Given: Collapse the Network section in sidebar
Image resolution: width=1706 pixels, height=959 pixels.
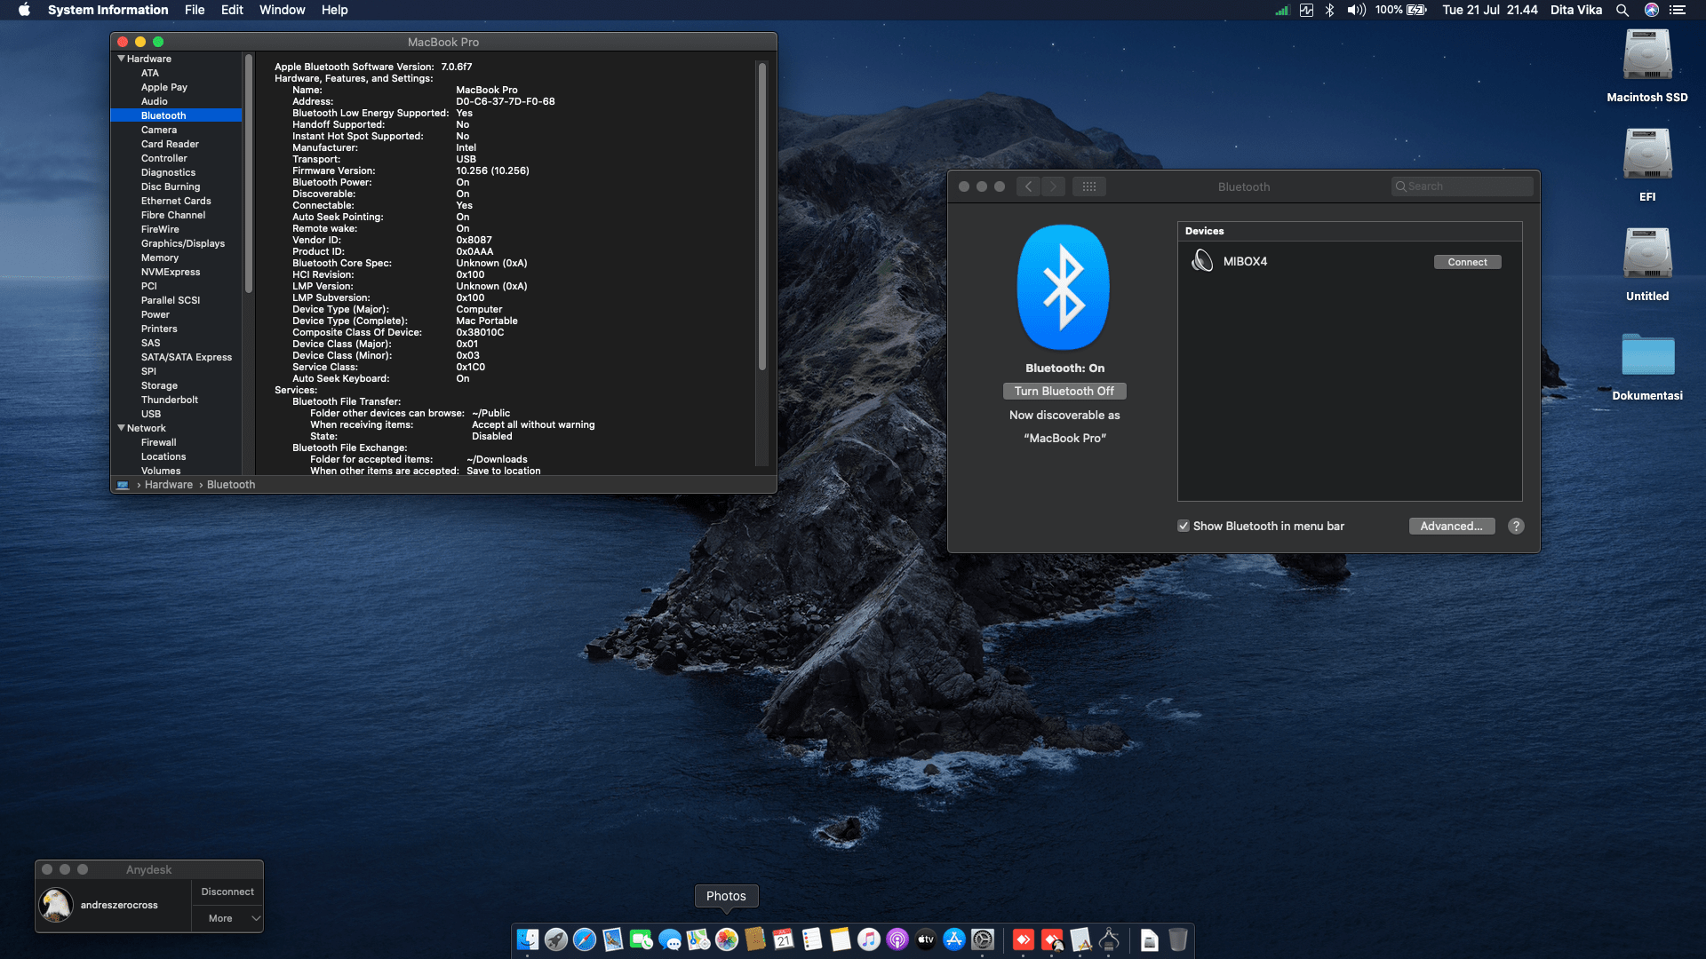Looking at the screenshot, I should coord(121,428).
